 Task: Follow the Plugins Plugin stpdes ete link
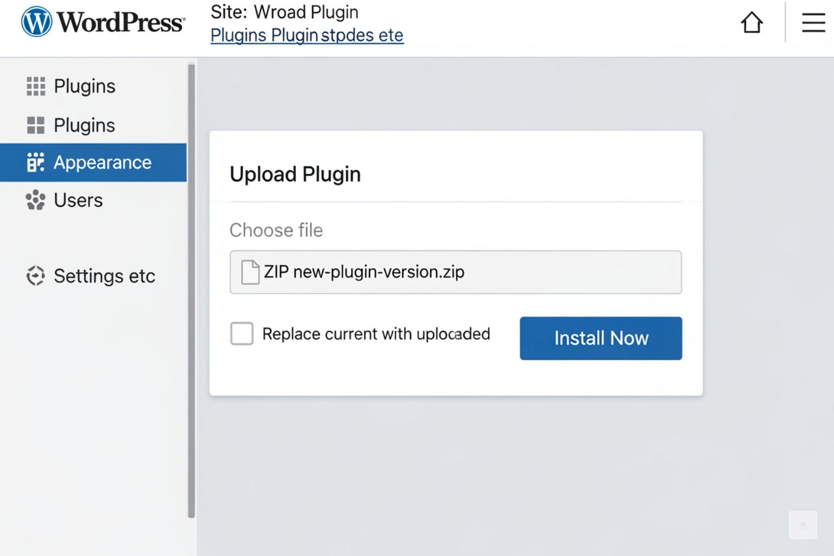pyautogui.click(x=307, y=35)
